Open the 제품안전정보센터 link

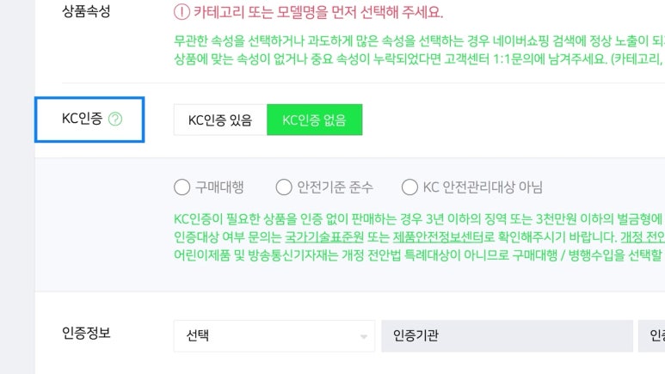point(435,236)
